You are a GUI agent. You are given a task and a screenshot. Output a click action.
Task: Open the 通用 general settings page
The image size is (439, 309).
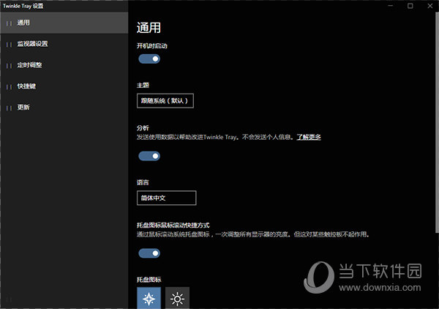point(64,23)
